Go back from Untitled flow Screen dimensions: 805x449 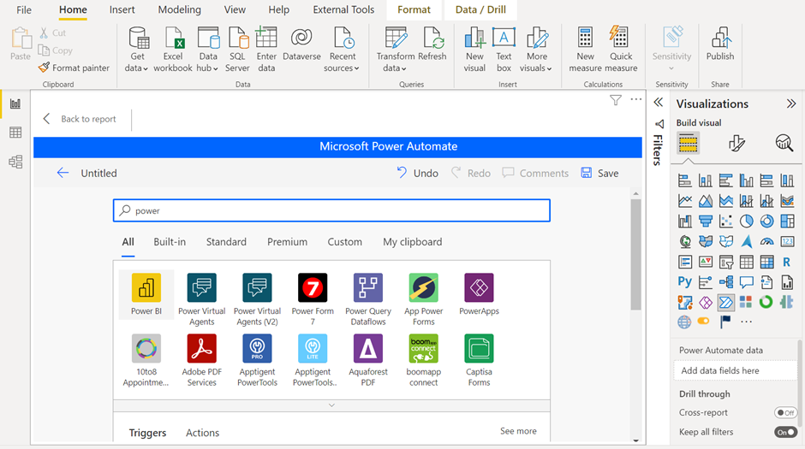pos(63,174)
